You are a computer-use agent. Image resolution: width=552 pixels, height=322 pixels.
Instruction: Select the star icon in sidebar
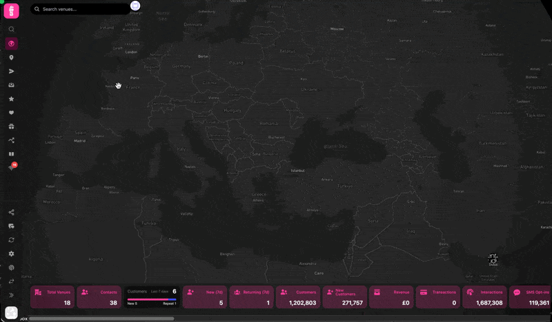point(11,99)
